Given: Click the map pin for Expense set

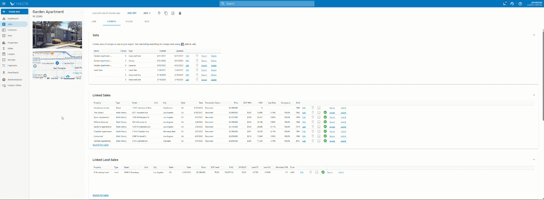Looking at the screenshot, I should point(197,65).
